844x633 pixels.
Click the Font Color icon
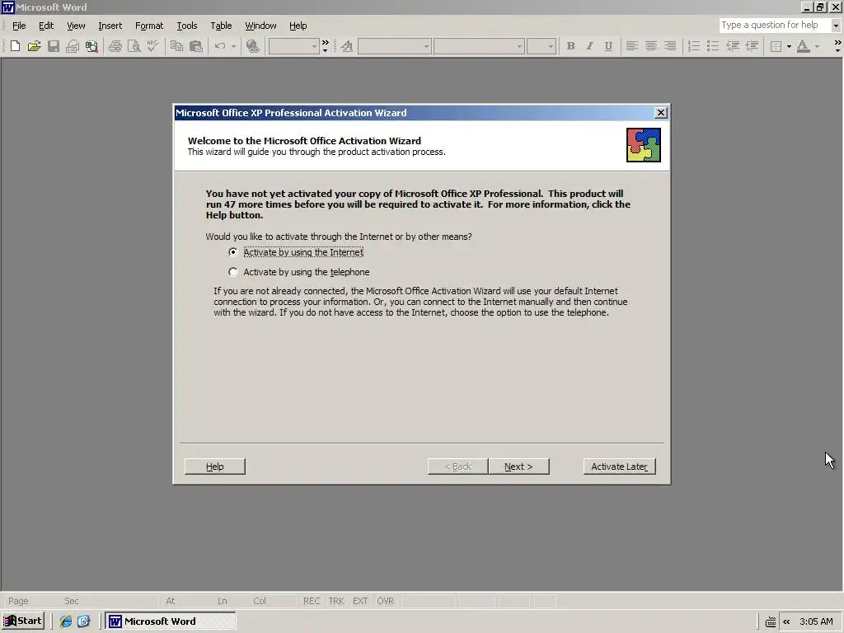pos(803,46)
